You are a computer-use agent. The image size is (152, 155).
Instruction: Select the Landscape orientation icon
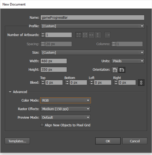(122, 70)
